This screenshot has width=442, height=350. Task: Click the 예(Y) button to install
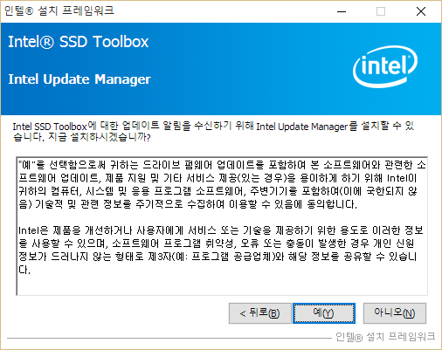pos(324,313)
